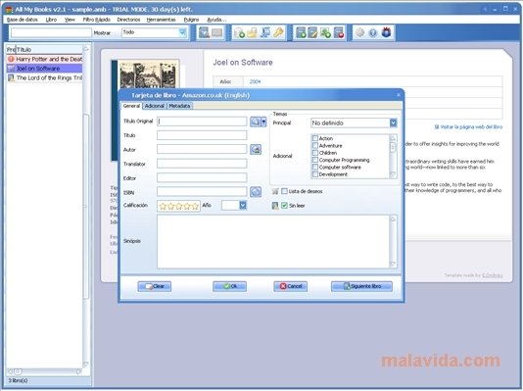Tick the Adventure theme checkbox
This screenshot has width=523, height=391.
pos(314,145)
